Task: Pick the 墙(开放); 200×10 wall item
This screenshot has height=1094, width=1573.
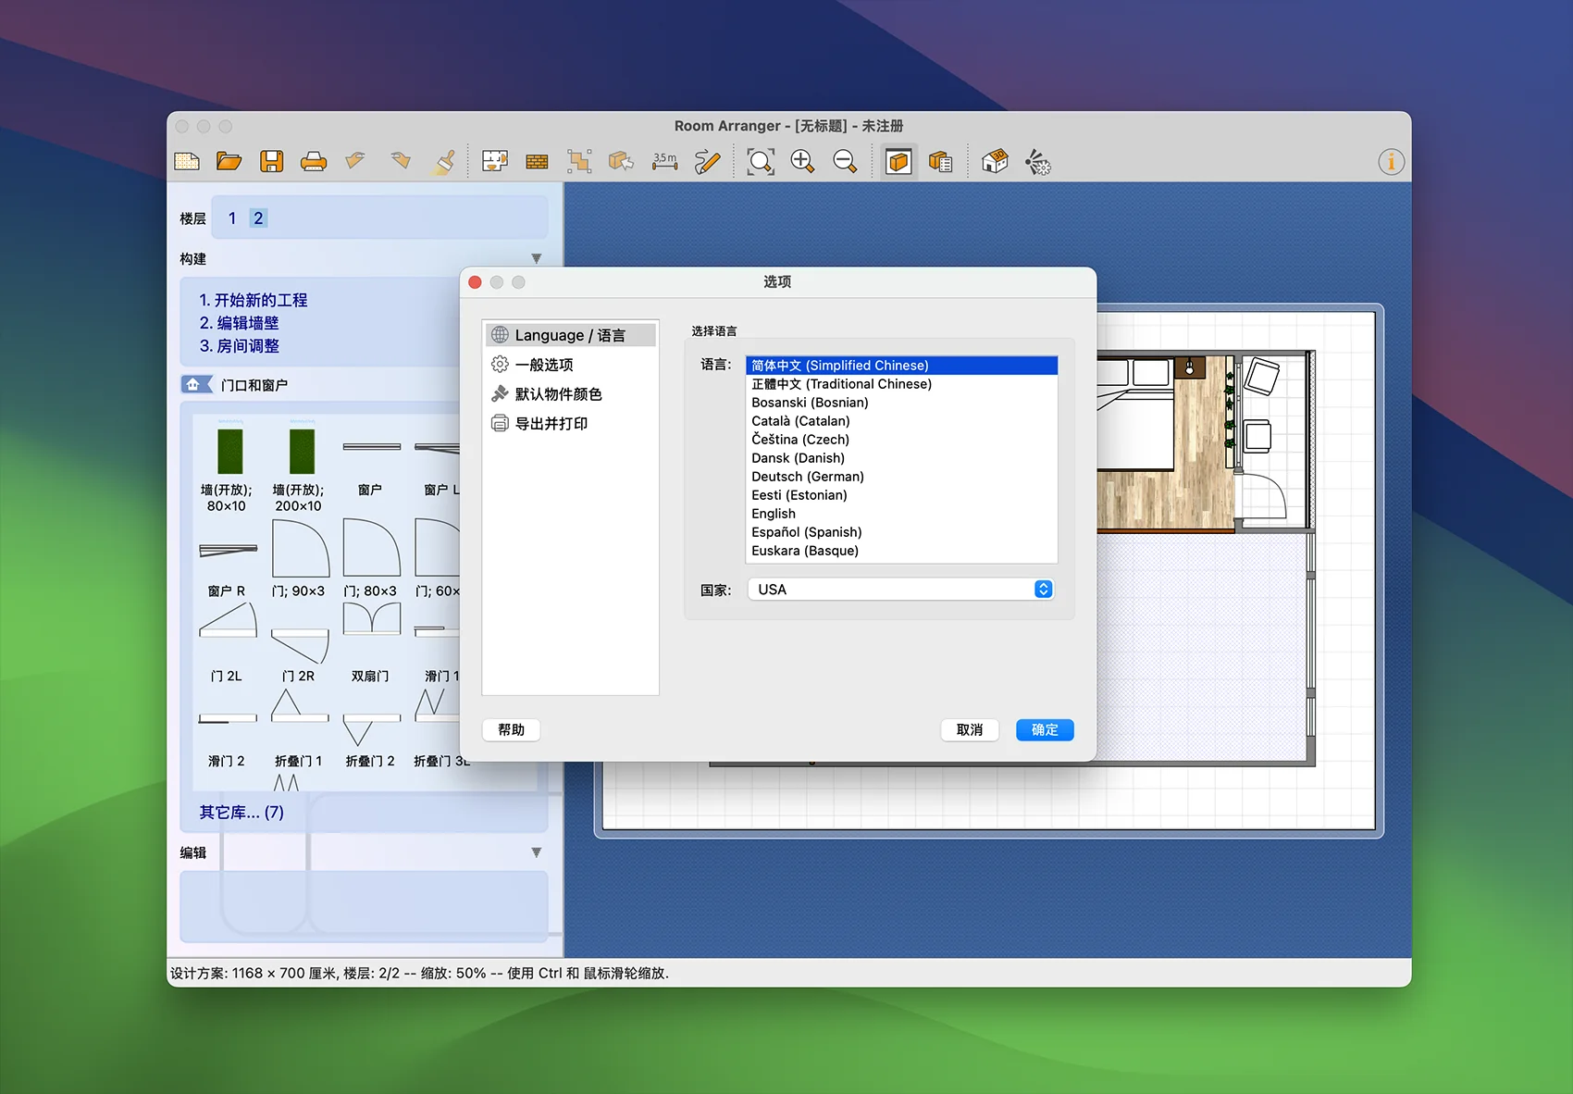Action: pyautogui.click(x=299, y=466)
